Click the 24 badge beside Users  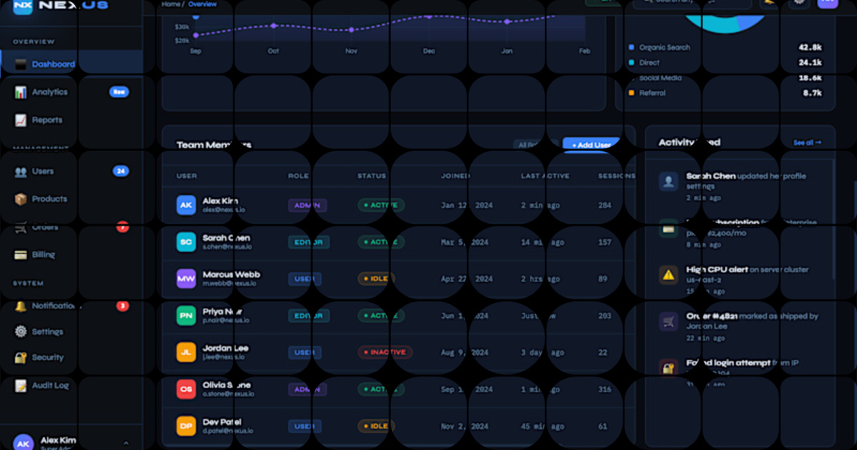(121, 171)
